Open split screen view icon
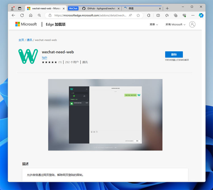 (158, 15)
